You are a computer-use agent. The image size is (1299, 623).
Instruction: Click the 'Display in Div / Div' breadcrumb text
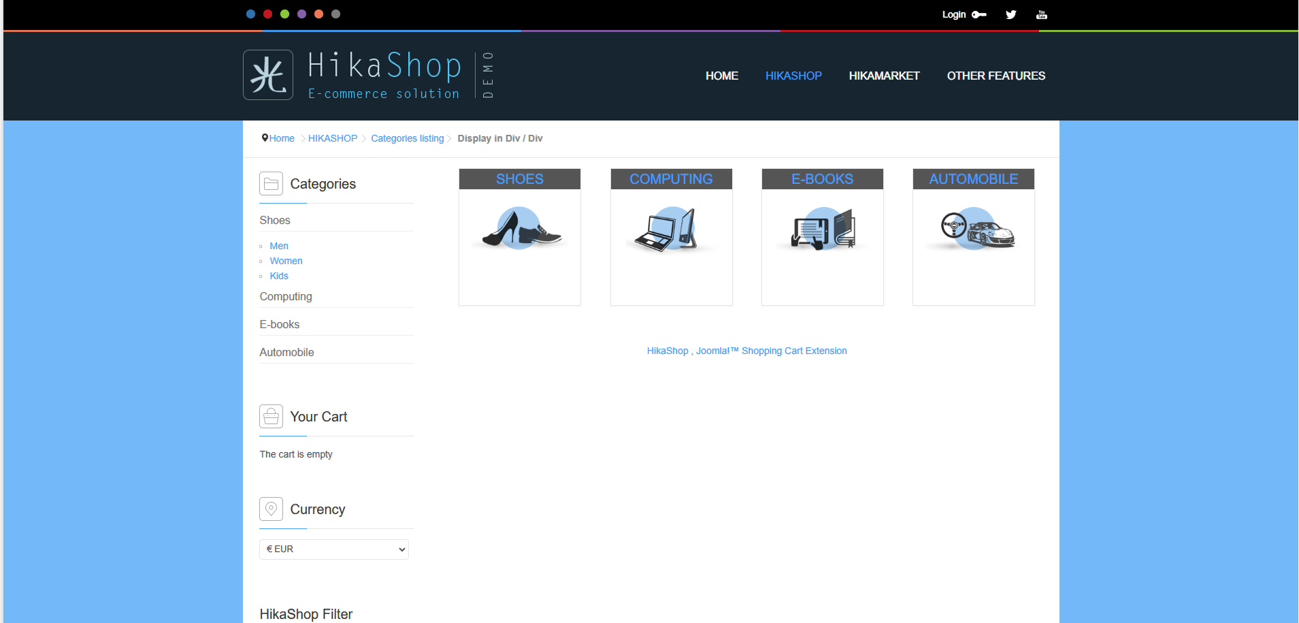pyautogui.click(x=500, y=138)
